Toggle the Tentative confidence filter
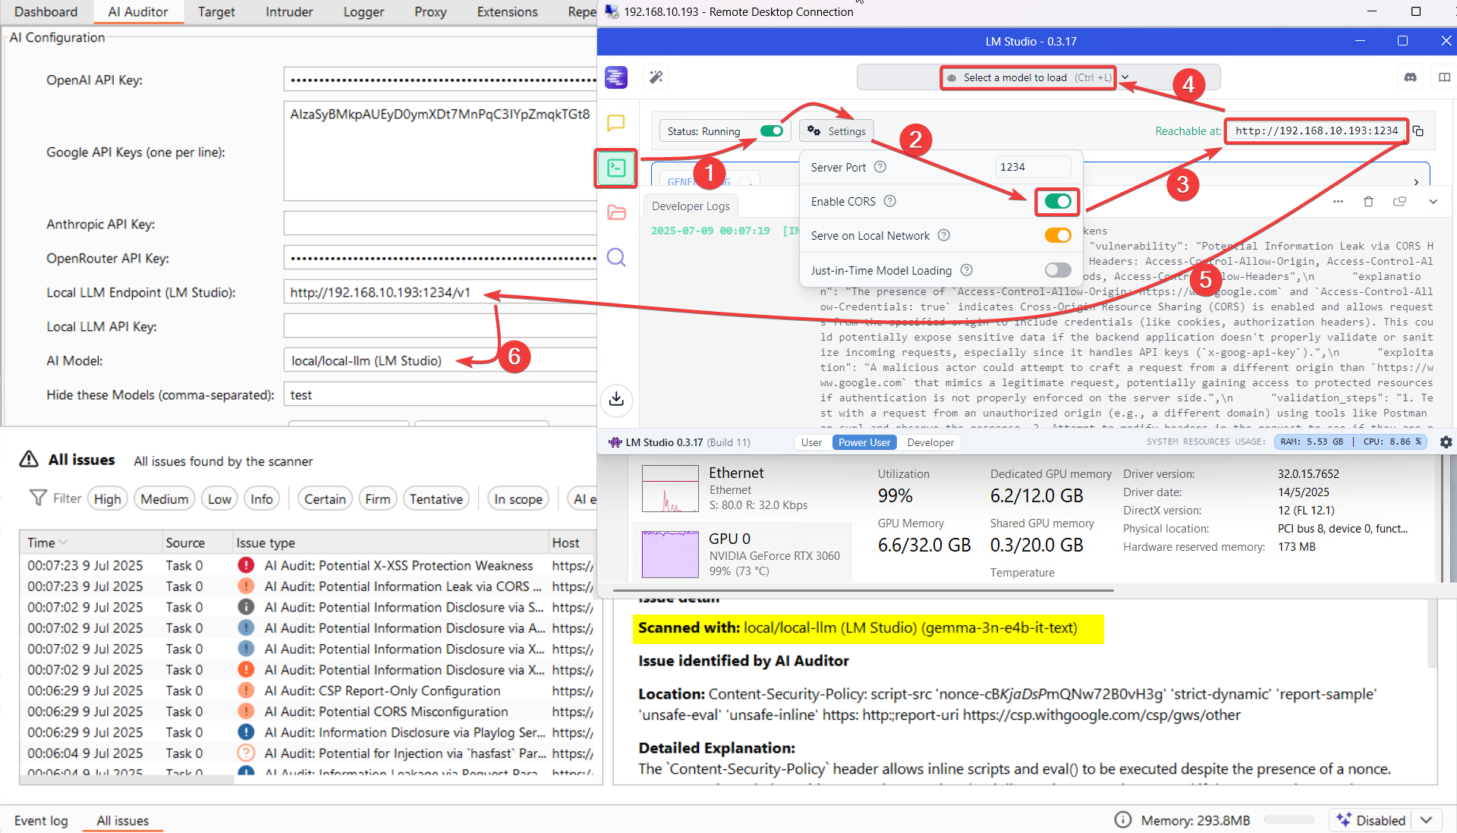Screen dimensions: 1457x833 pos(436,498)
